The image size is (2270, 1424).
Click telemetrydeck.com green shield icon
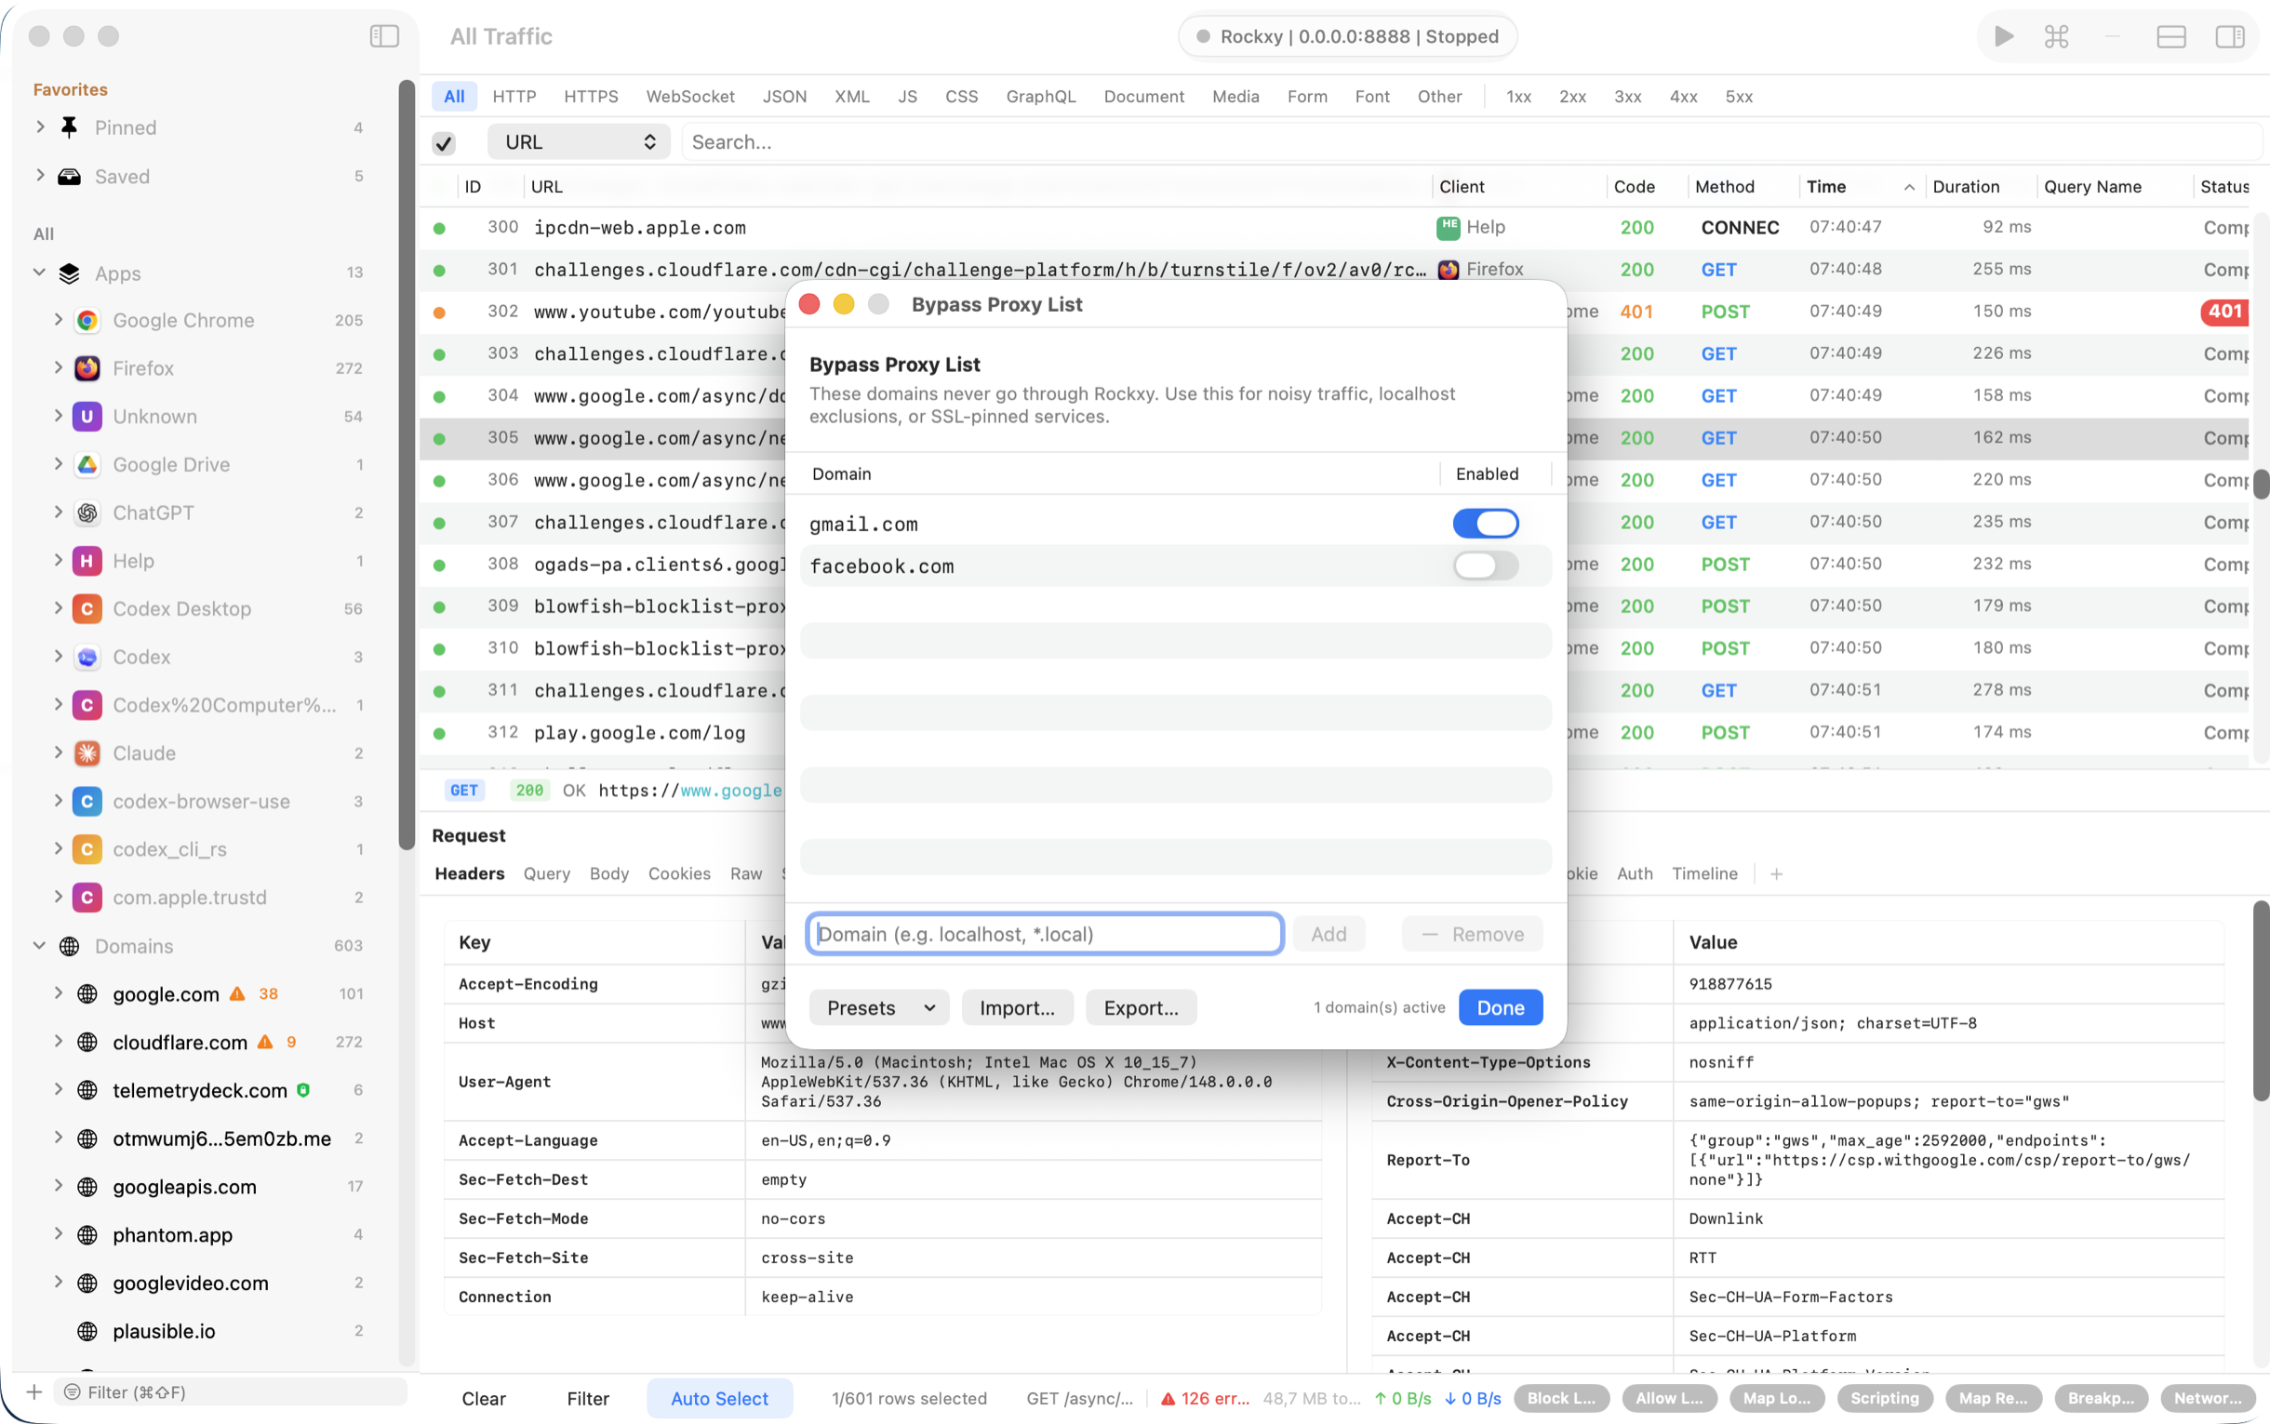[303, 1090]
